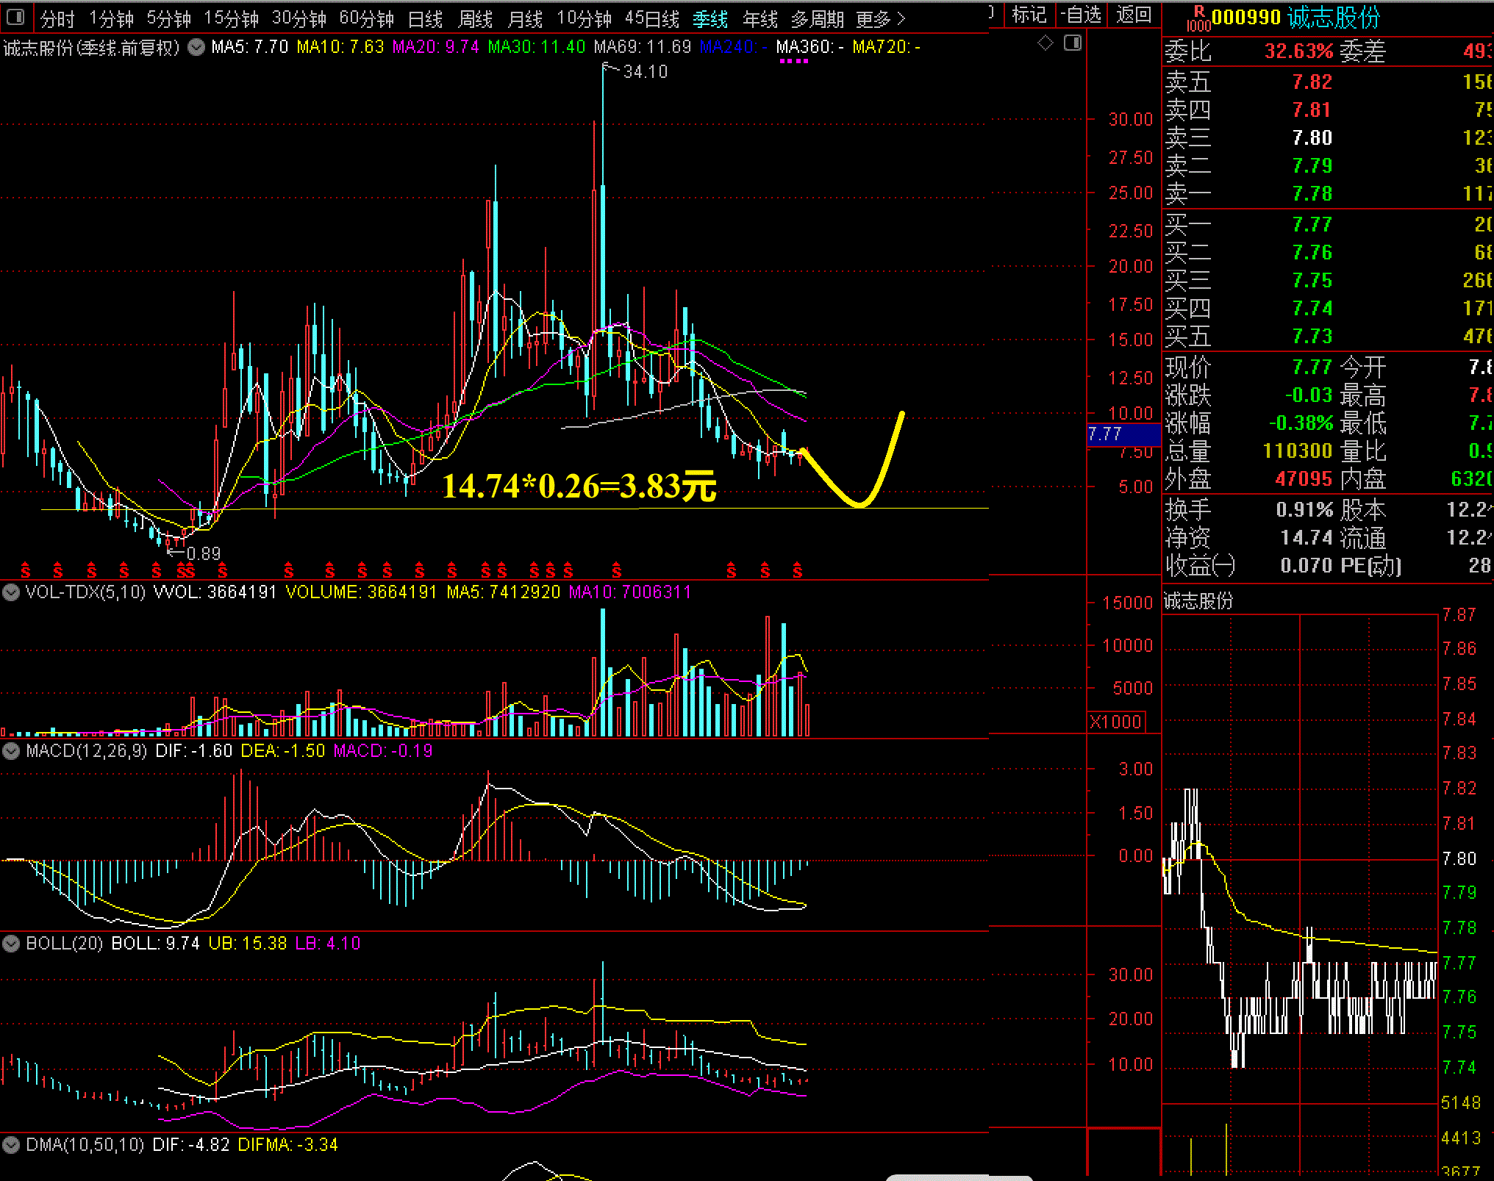1494x1181 pixels.
Task: Toggle the side panel icon next to the diamond
Action: (x=1073, y=43)
